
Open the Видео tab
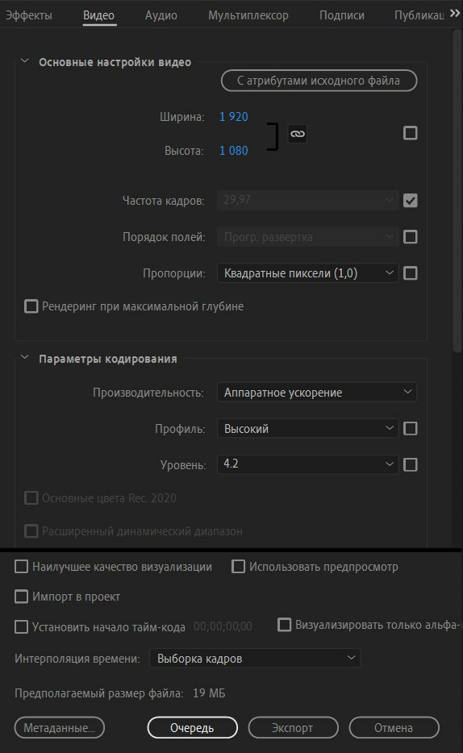pyautogui.click(x=99, y=15)
